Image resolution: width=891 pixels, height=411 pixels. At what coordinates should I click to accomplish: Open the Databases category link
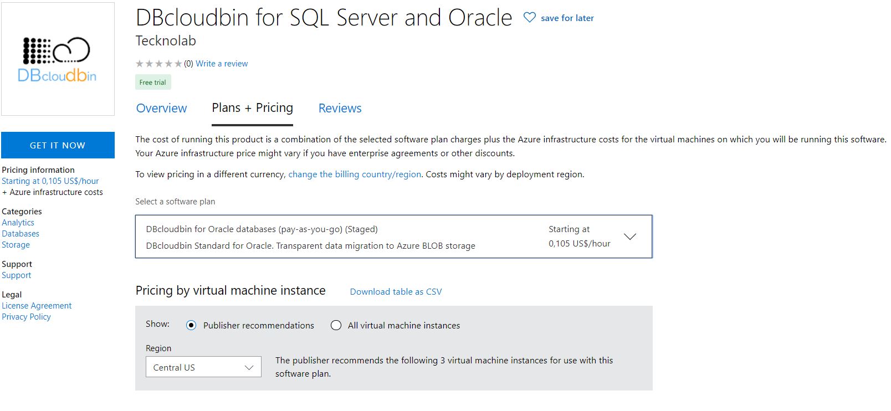pos(21,234)
